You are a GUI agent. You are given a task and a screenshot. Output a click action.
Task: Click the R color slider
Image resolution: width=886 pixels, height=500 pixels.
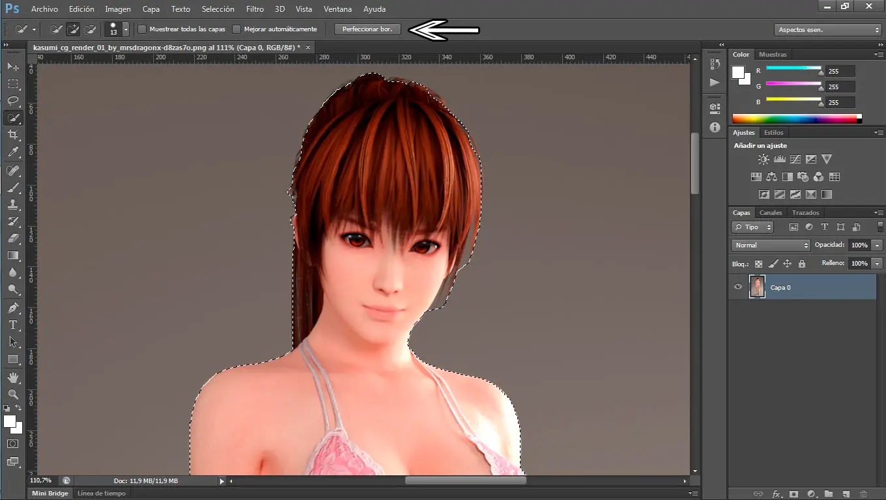click(793, 68)
